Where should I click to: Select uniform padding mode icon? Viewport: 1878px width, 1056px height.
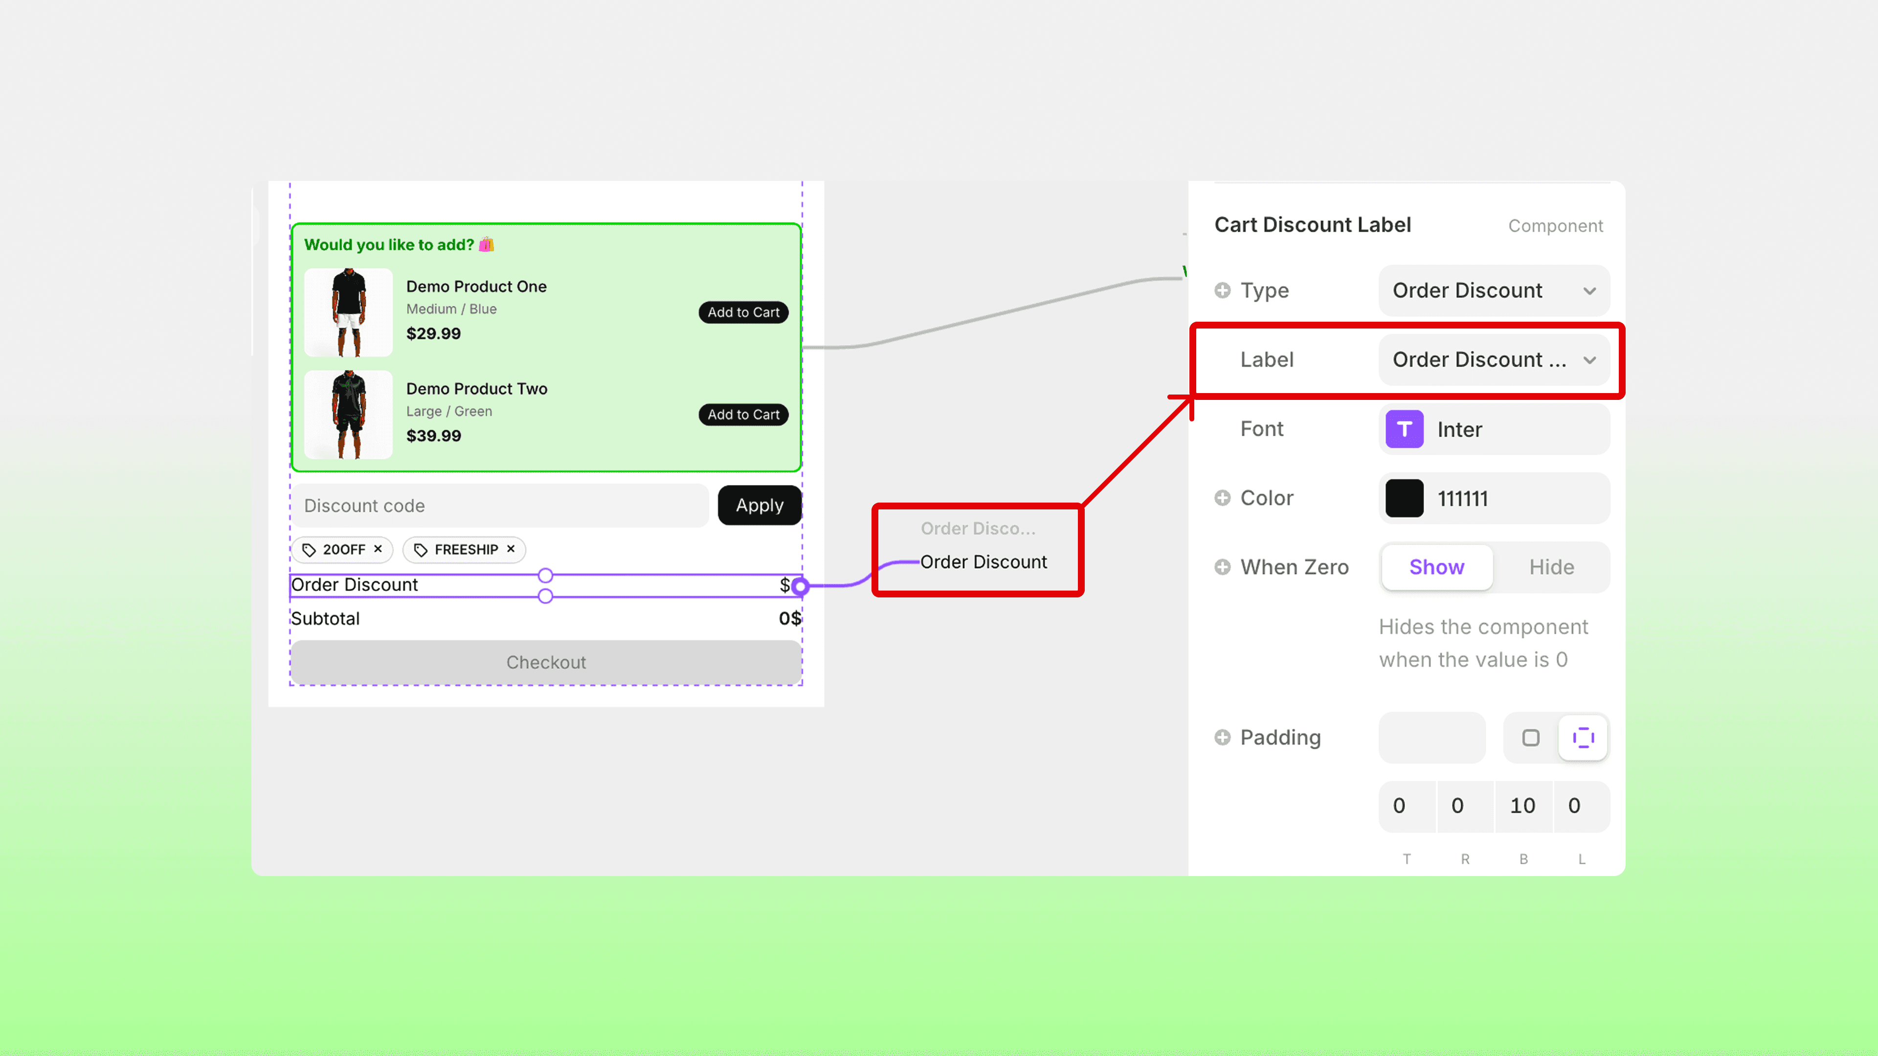click(x=1530, y=738)
